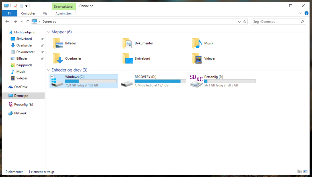
Task: Select the Videoer folder icon
Action: 197,58
